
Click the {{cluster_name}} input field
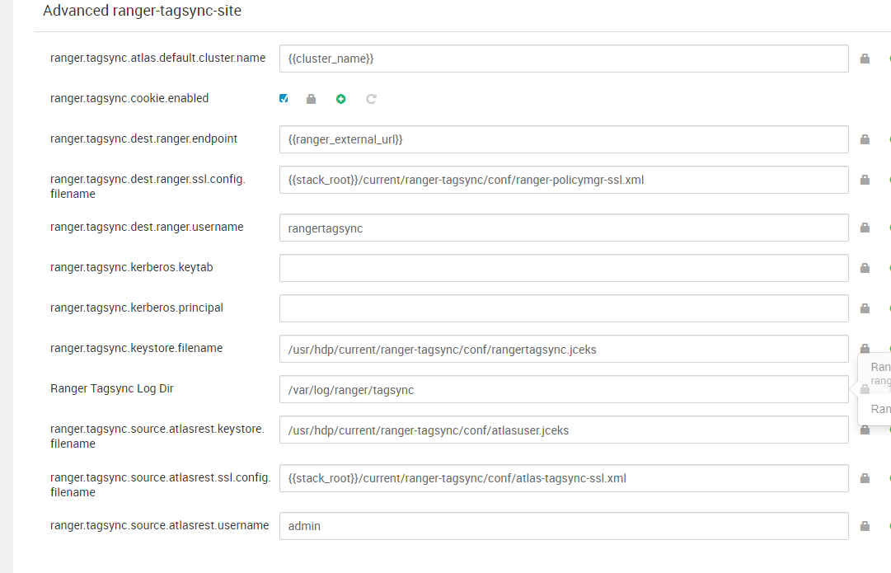(x=564, y=59)
